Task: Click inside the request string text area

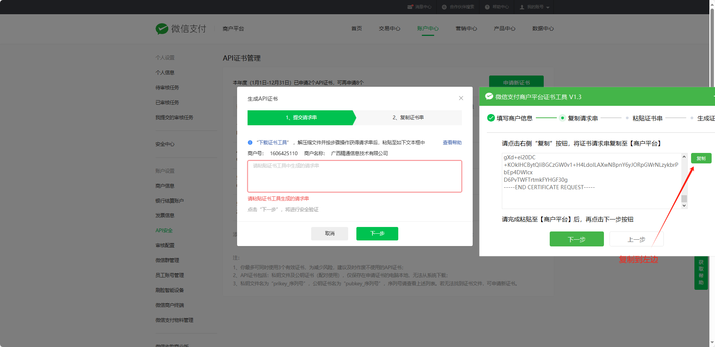Action: click(355, 176)
